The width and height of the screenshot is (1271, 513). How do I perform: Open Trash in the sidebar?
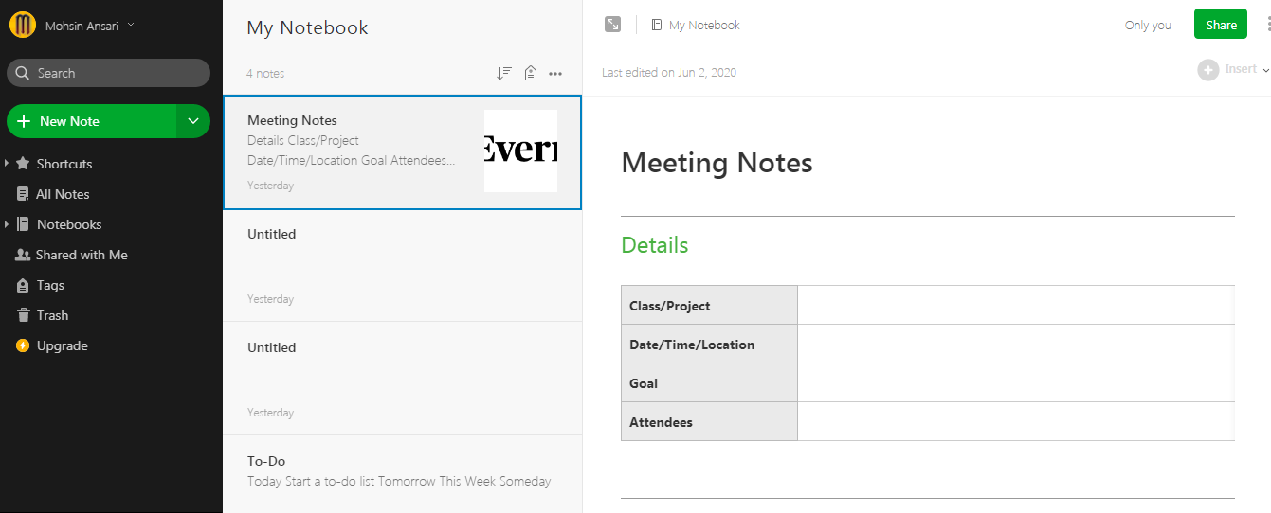coord(52,315)
